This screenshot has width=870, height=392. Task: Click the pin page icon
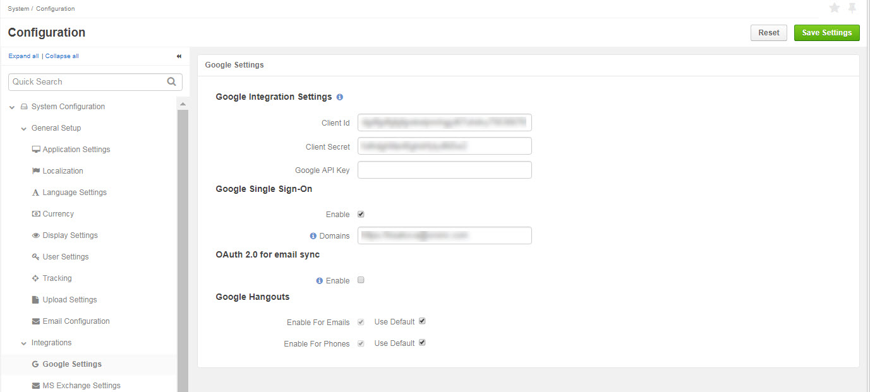pyautogui.click(x=852, y=8)
